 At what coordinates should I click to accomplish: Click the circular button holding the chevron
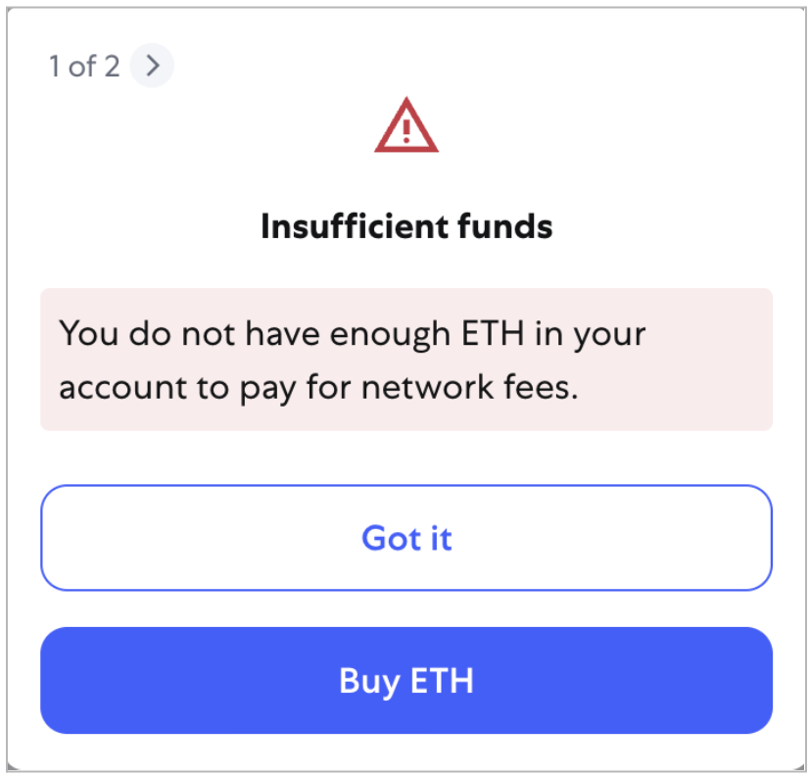152,66
